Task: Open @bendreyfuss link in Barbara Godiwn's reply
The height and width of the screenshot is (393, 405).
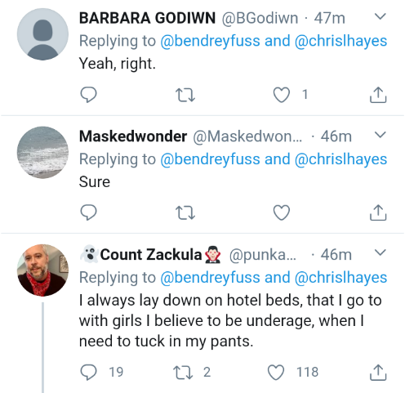Action: [x=210, y=42]
